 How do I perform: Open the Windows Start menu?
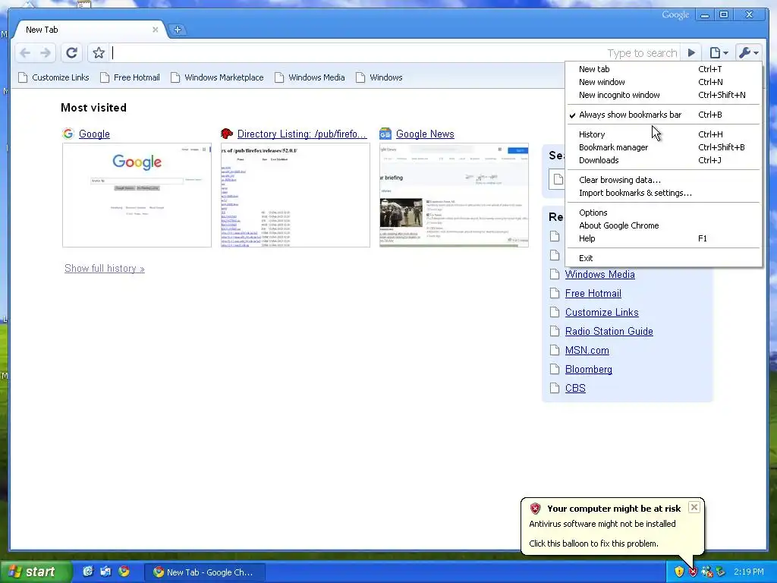pyautogui.click(x=35, y=572)
